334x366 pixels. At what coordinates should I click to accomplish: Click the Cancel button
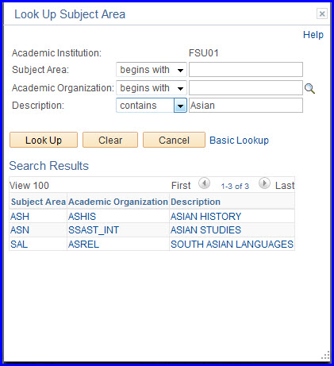click(174, 140)
